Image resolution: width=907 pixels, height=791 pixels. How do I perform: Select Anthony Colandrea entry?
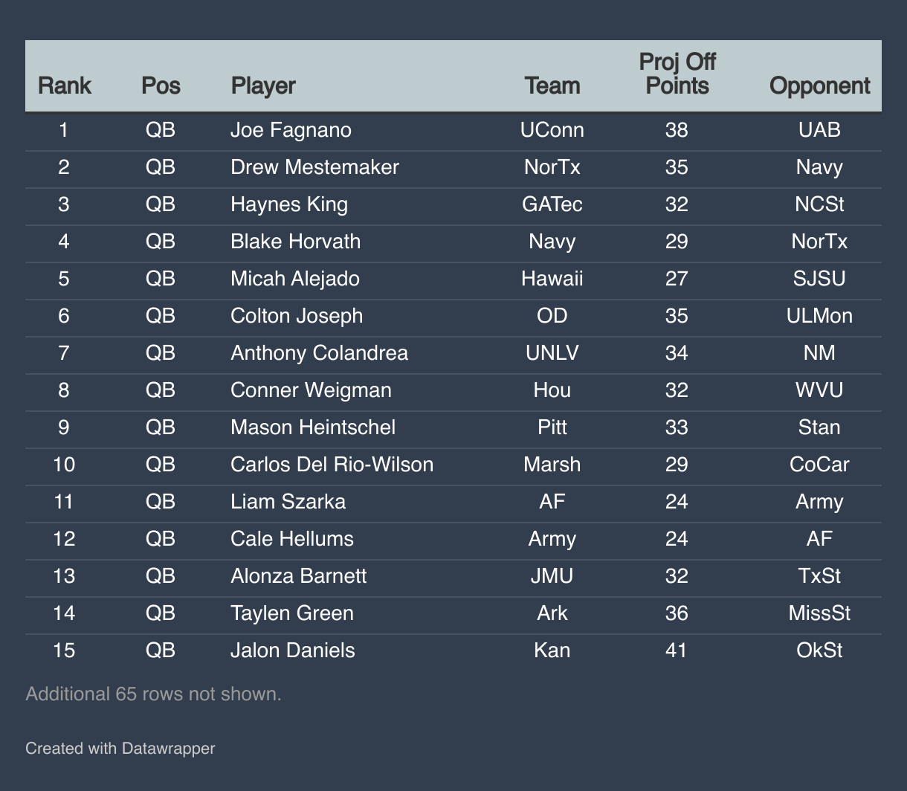tap(319, 353)
